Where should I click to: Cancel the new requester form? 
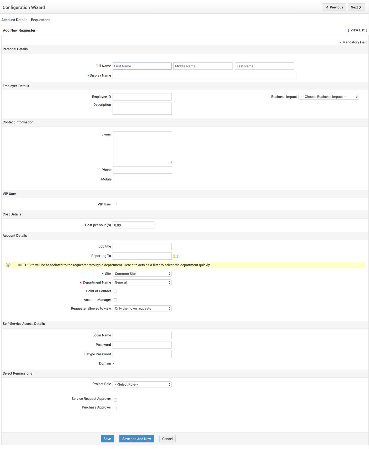167,439
